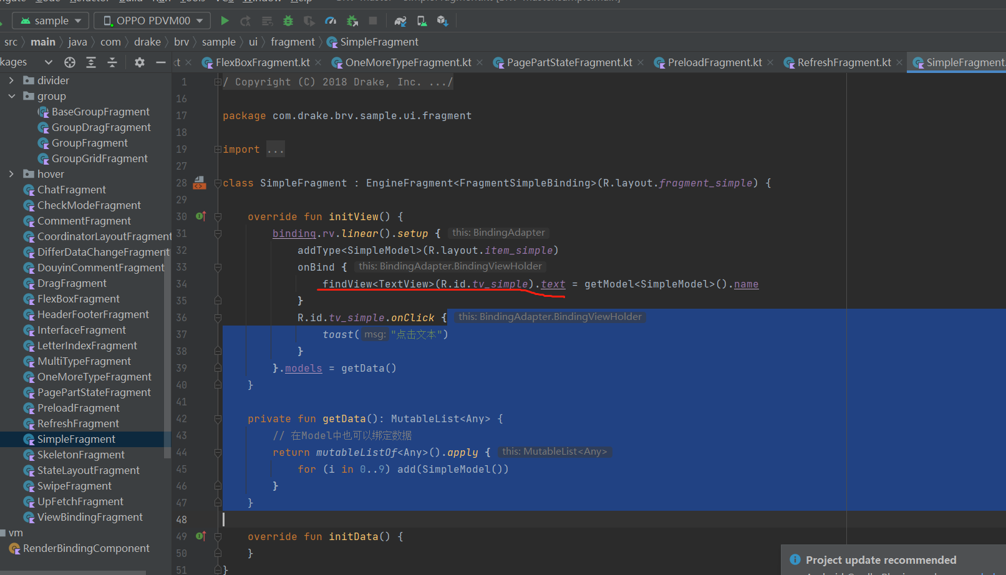Click override gutter icon on initData line
This screenshot has width=1006, height=575.
(x=201, y=536)
